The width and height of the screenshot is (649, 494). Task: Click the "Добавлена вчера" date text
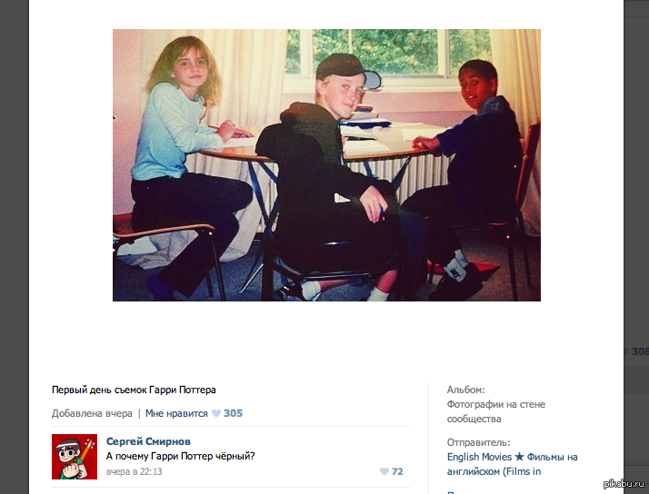pos(92,413)
